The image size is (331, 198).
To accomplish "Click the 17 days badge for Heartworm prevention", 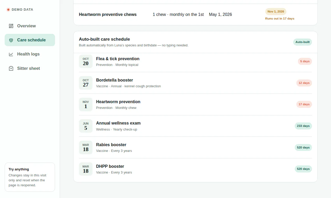I will [x=304, y=104].
